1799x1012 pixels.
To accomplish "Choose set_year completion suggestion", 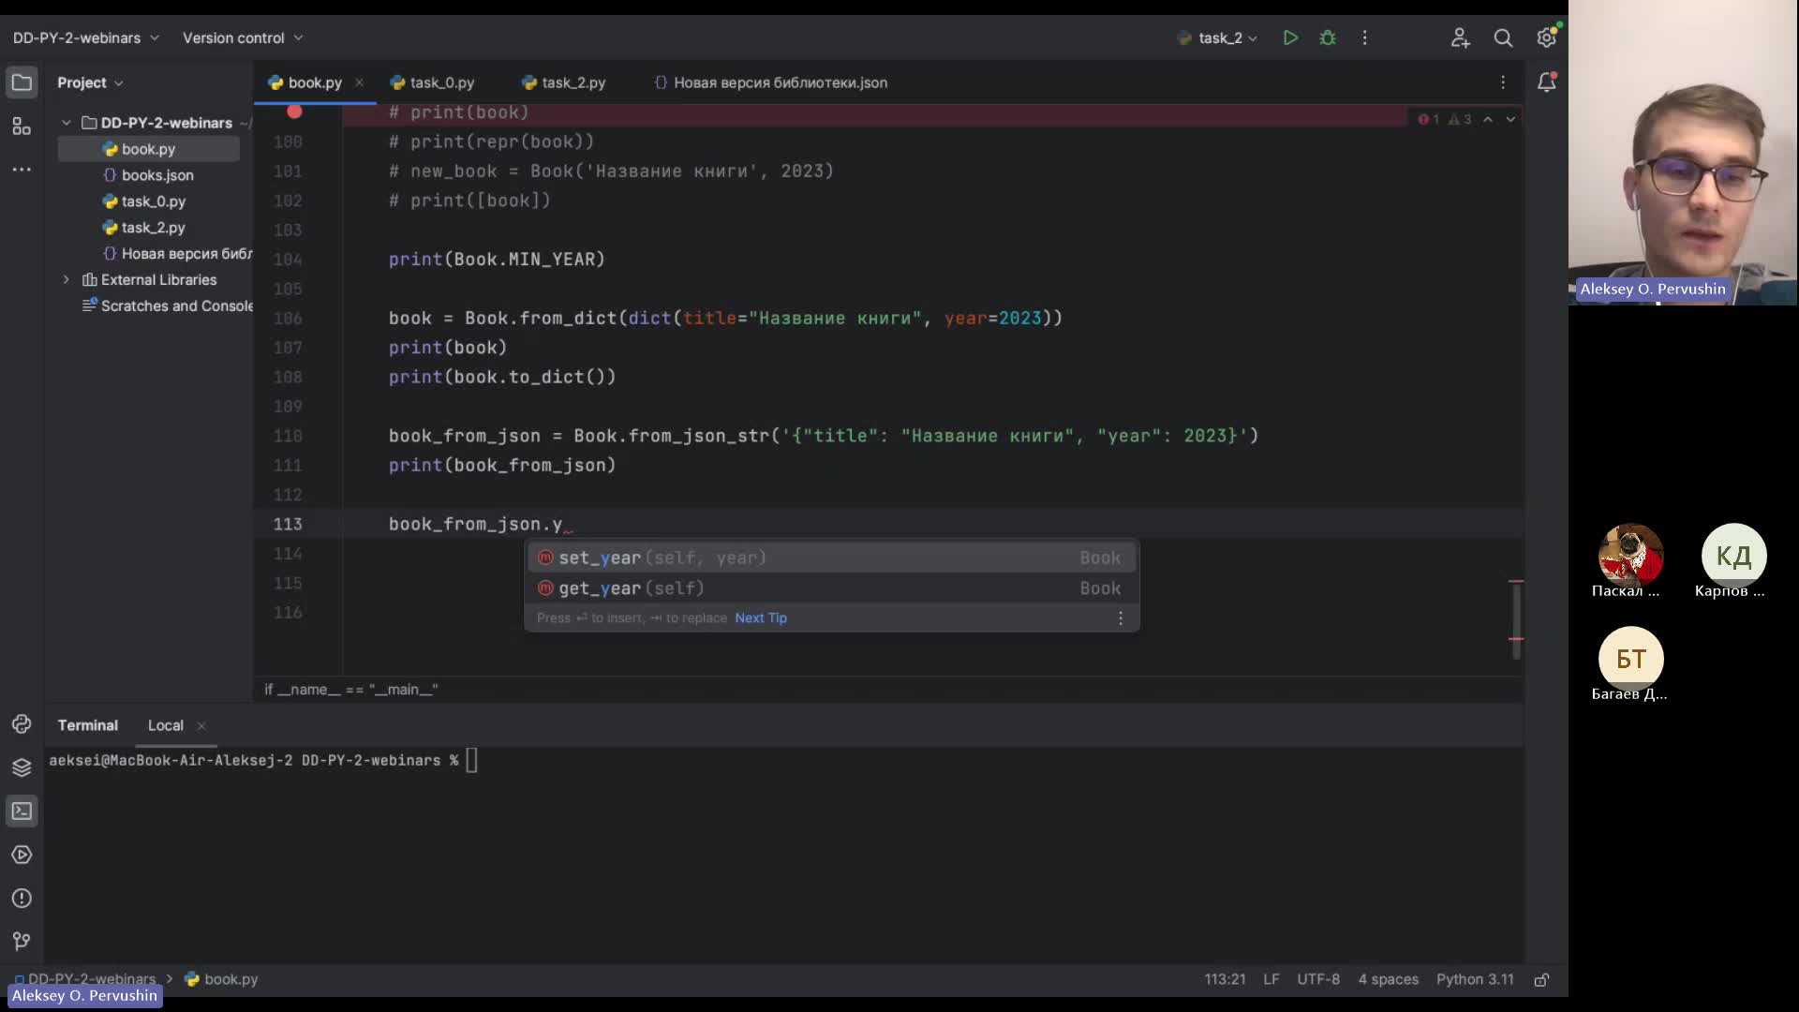I will (x=830, y=558).
